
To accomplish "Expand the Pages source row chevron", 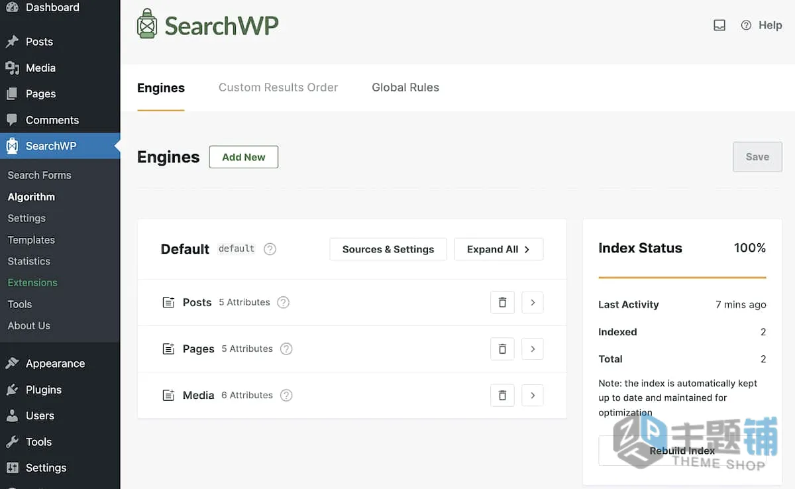I will pos(533,349).
